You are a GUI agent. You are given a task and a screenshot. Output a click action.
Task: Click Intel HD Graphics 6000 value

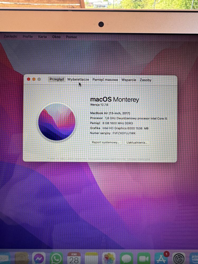click(125, 128)
